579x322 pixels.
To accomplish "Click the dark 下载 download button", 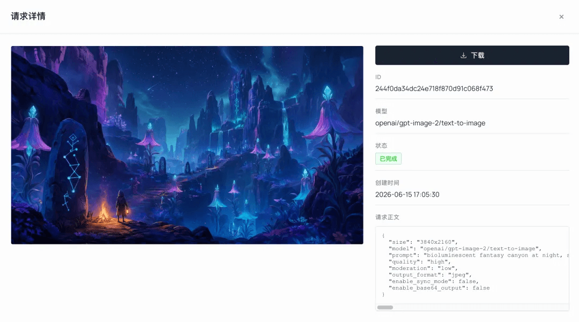I will pyautogui.click(x=472, y=55).
